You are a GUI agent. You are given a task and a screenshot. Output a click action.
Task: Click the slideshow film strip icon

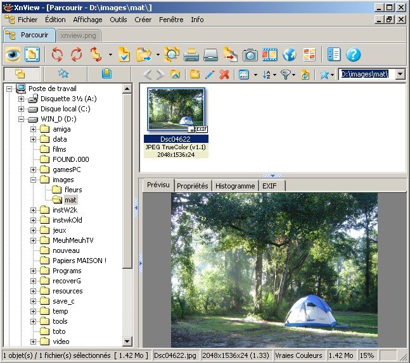[269, 54]
